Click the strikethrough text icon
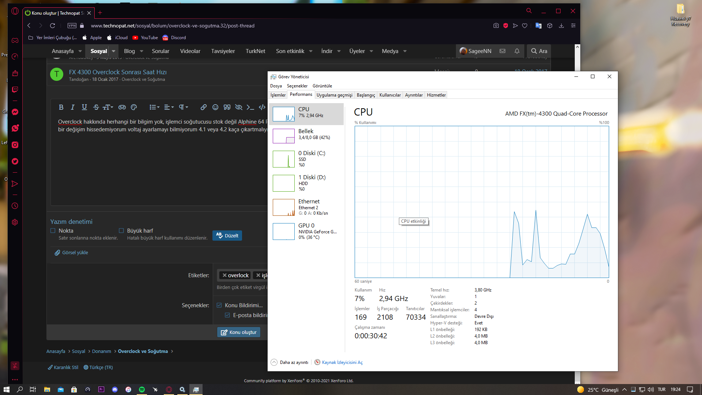The height and width of the screenshot is (395, 702). 96,107
